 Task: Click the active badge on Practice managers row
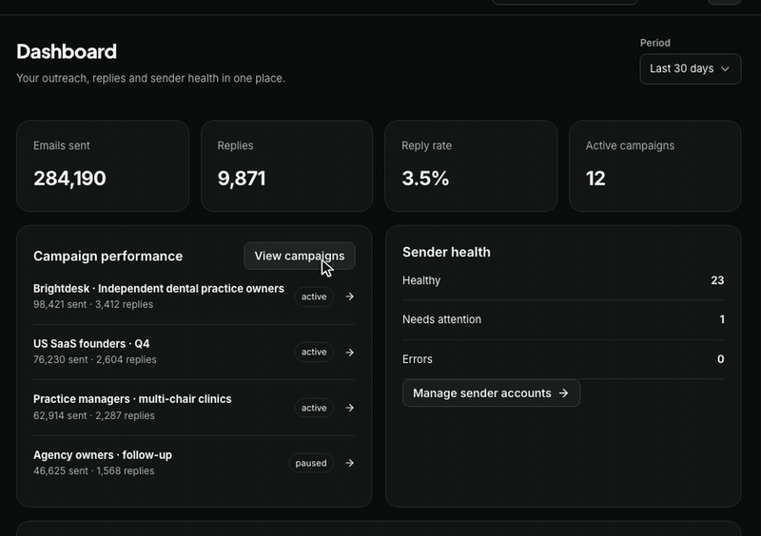coord(314,408)
